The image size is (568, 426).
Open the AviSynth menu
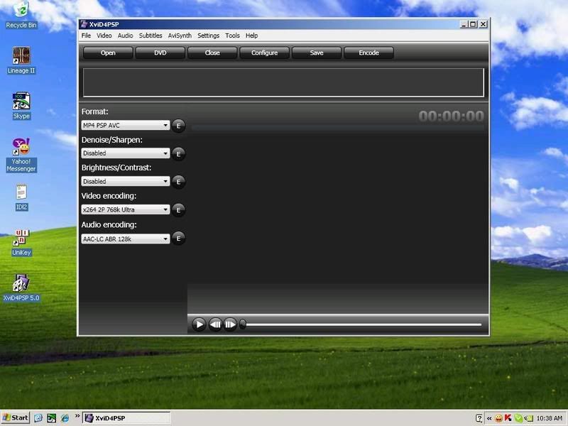click(x=180, y=35)
